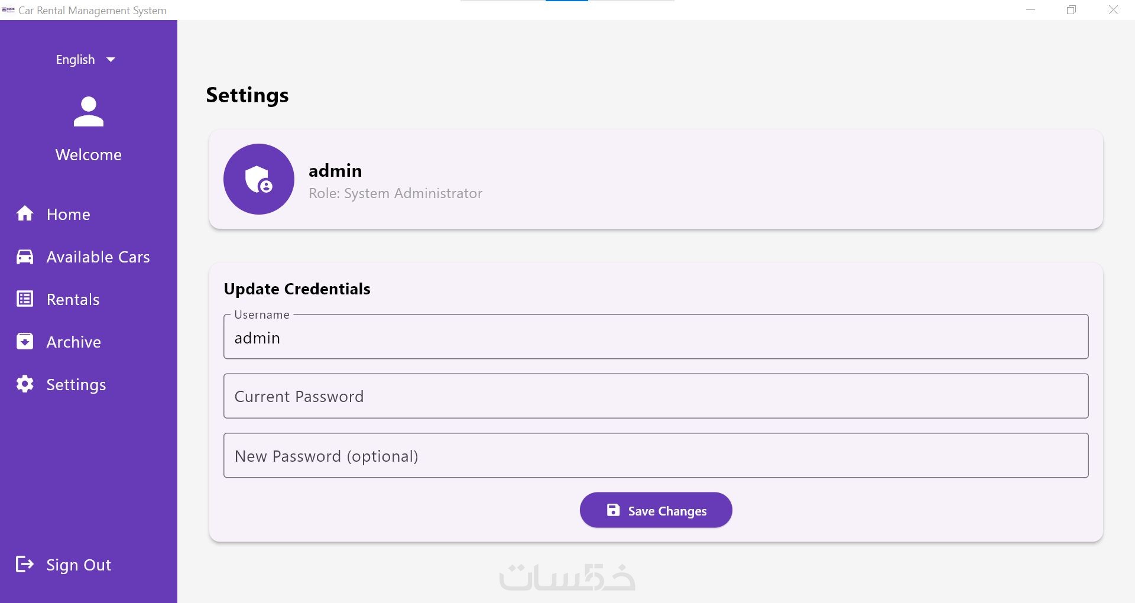Go to Available Cars page
1135x603 pixels.
(x=98, y=257)
